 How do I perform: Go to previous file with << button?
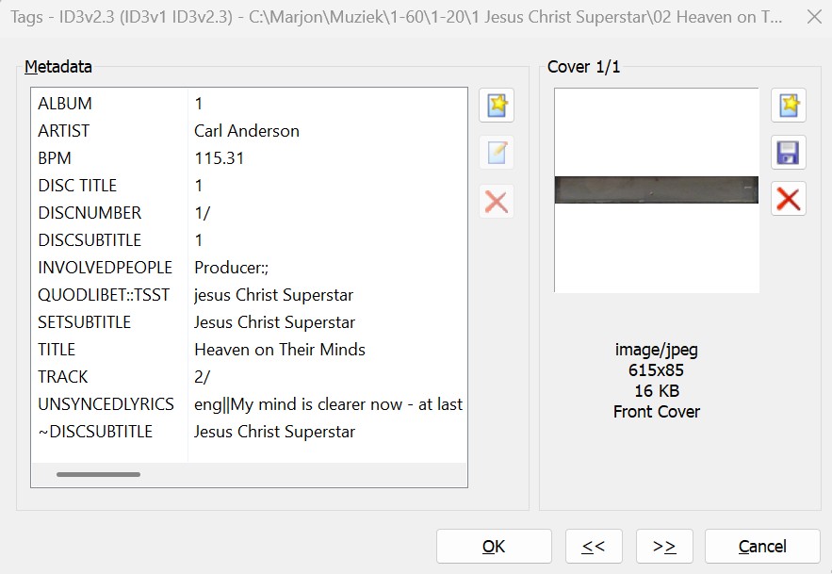[x=594, y=547]
